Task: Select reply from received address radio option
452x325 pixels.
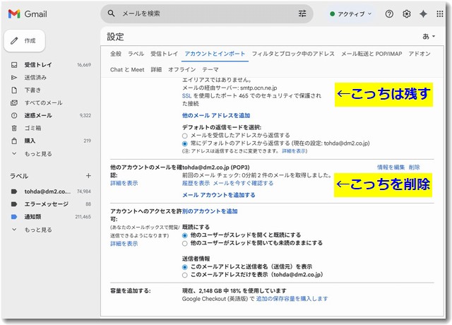Action: point(185,135)
